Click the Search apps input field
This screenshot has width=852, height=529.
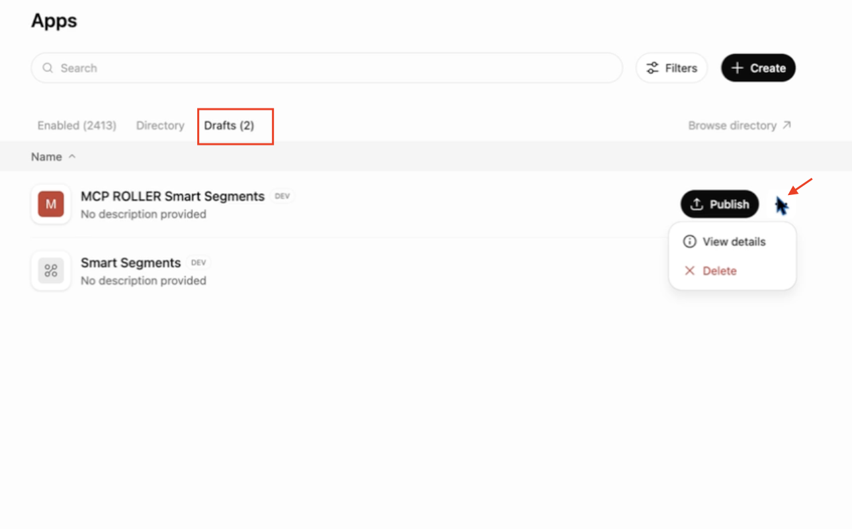point(327,68)
